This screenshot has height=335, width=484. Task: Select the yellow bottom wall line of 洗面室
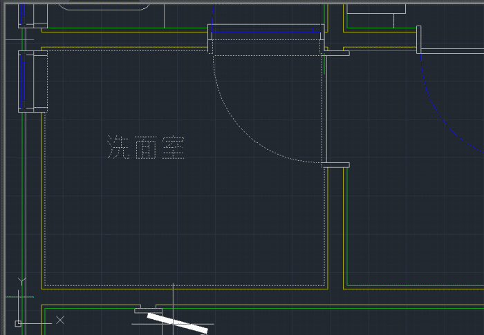(x=185, y=289)
